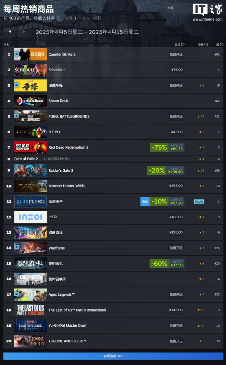The image size is (226, 365).
Task: Click the IThome logo watermark
Action: tap(208, 13)
